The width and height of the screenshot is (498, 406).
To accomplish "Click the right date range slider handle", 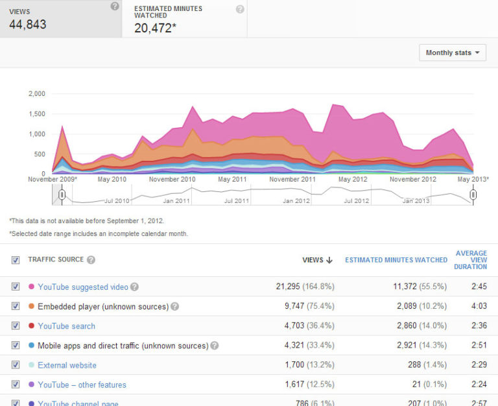I will pyautogui.click(x=473, y=194).
